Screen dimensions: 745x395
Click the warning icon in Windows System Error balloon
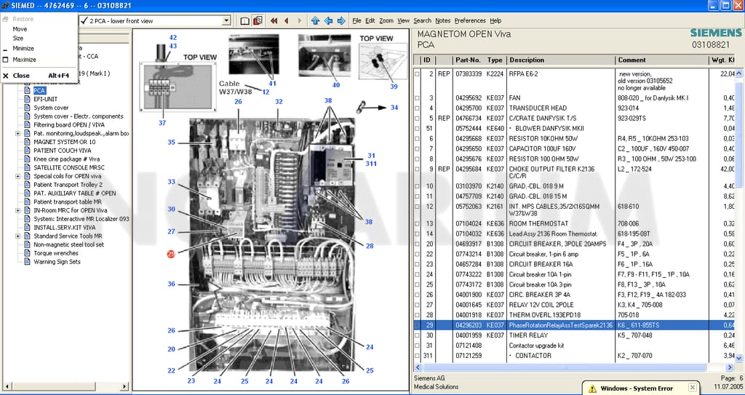592,388
